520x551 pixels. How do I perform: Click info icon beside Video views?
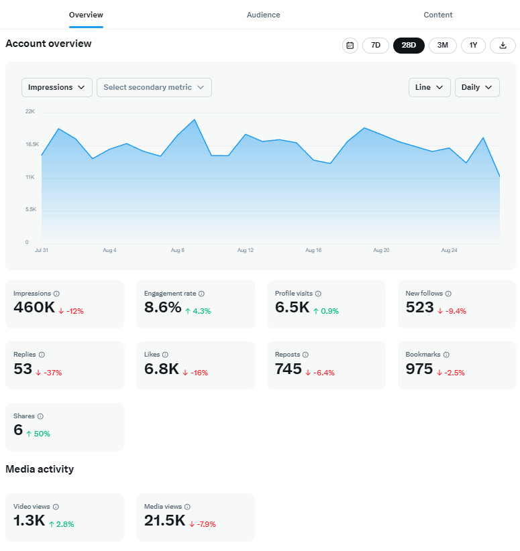[x=56, y=507]
